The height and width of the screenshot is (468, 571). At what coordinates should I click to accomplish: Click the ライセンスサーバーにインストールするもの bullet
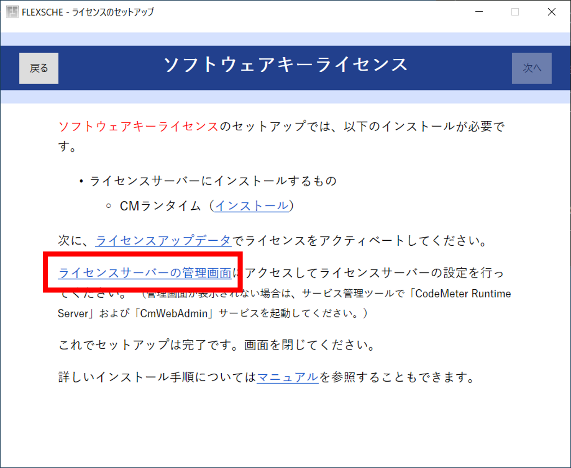coord(213,181)
